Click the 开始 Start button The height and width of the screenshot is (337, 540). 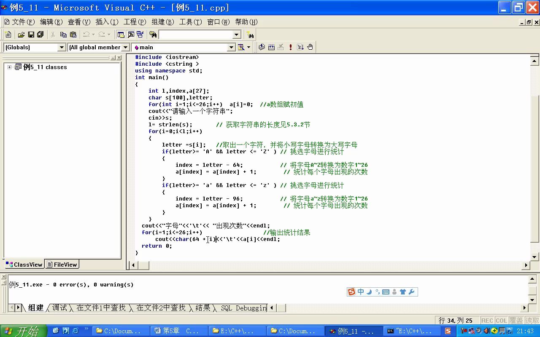tap(23, 331)
